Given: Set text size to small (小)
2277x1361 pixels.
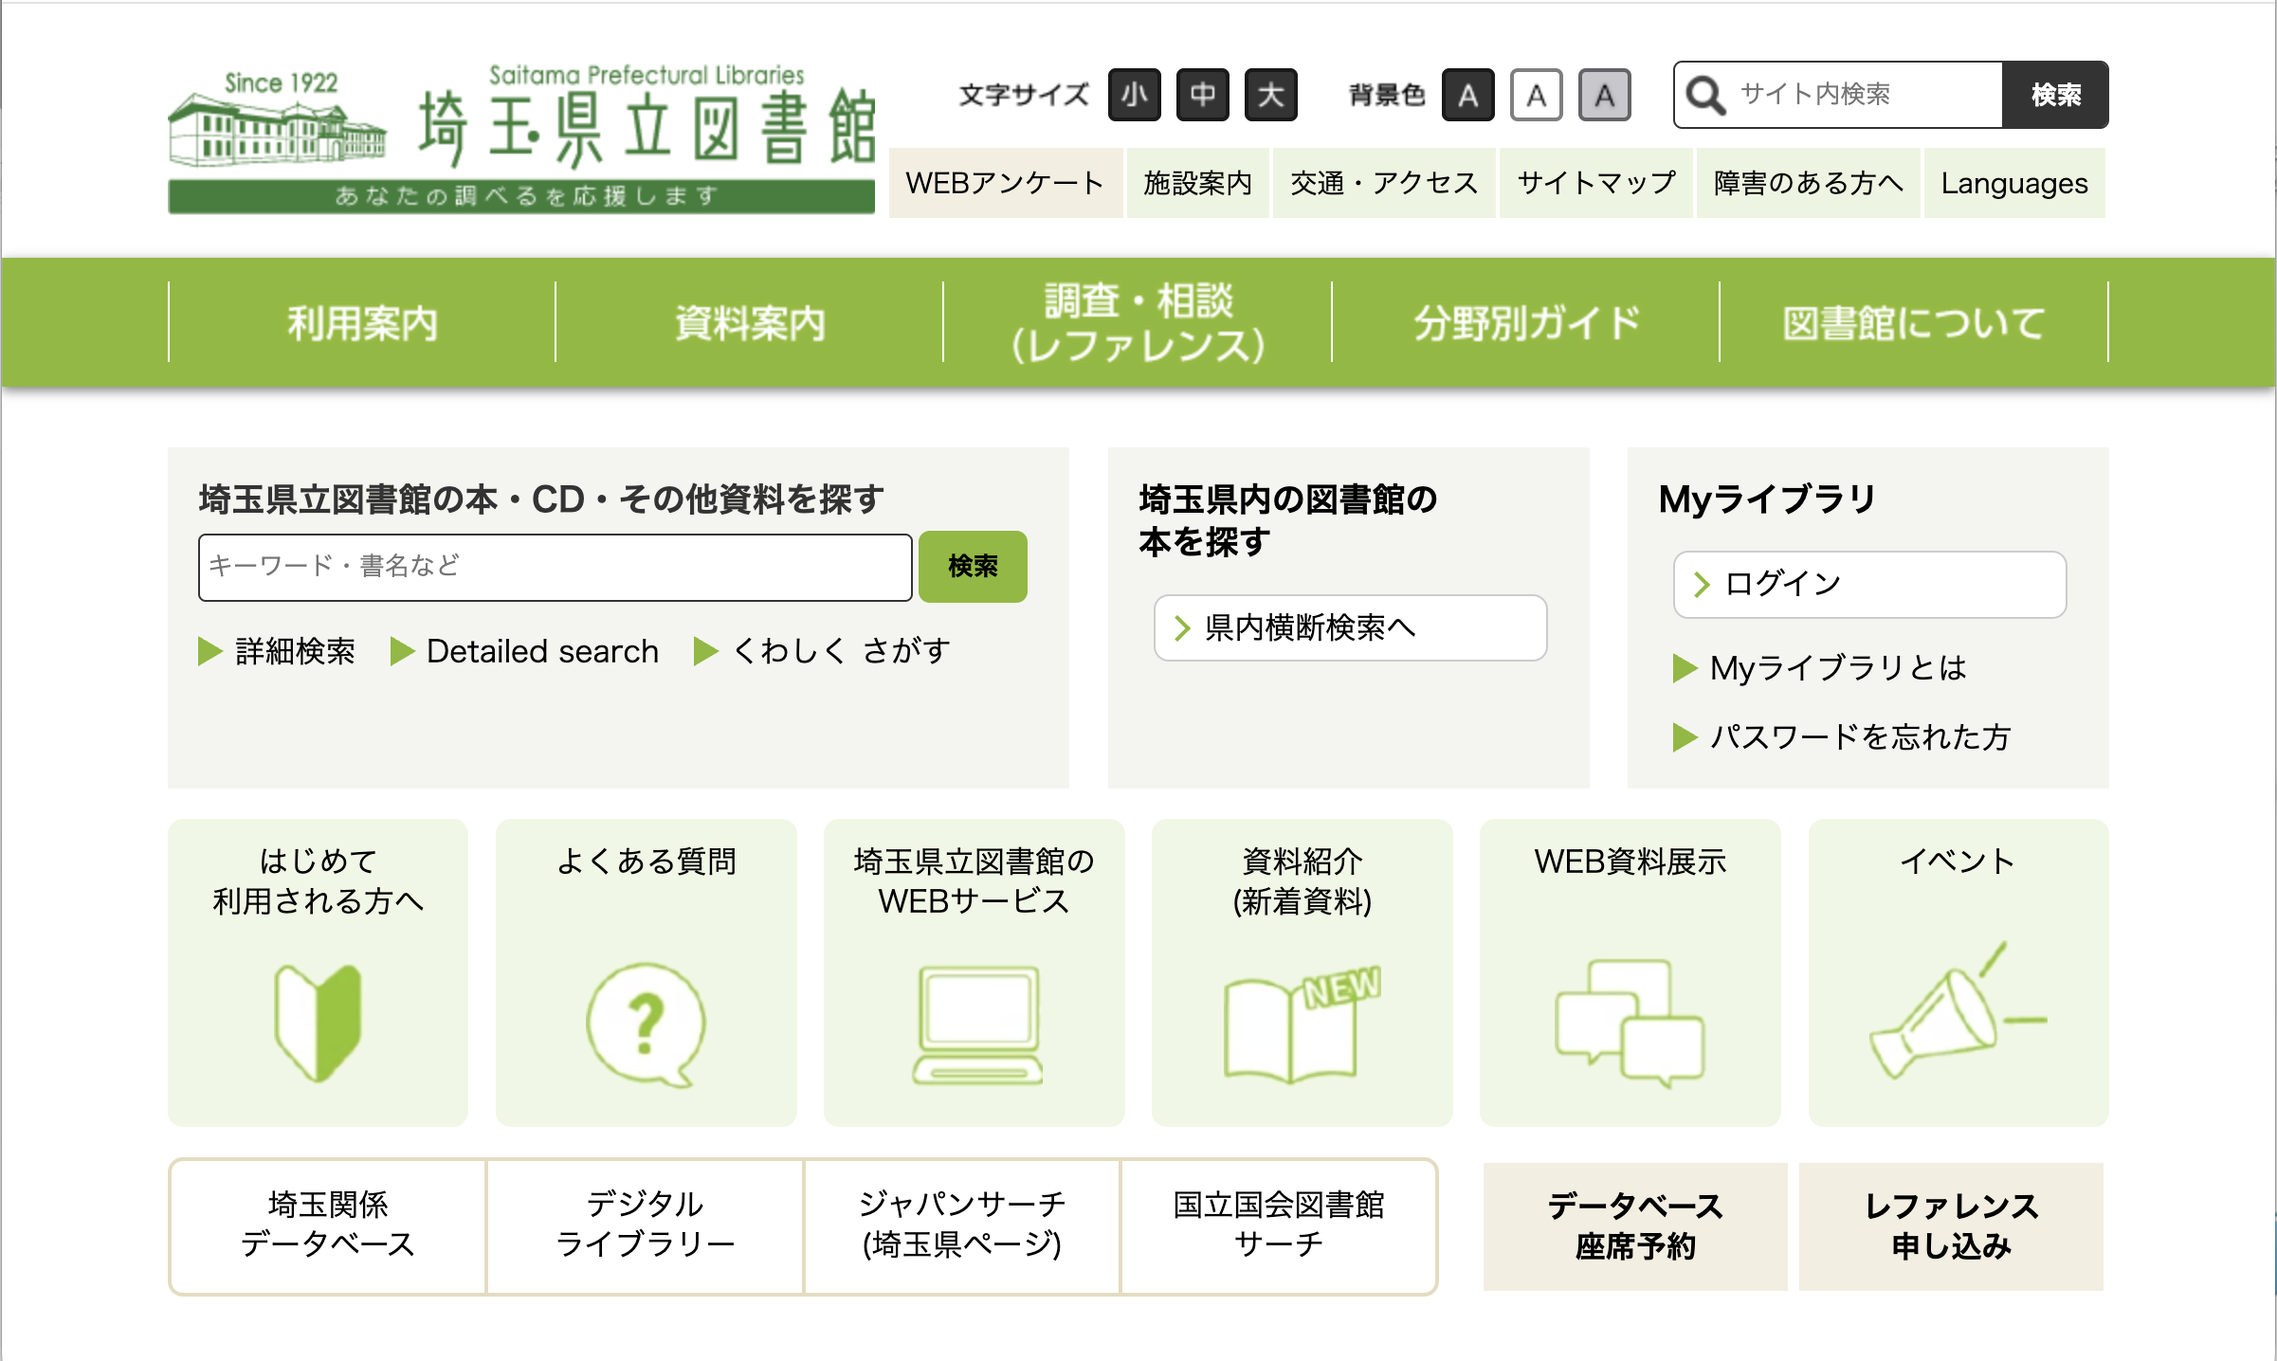Looking at the screenshot, I should pyautogui.click(x=1134, y=95).
